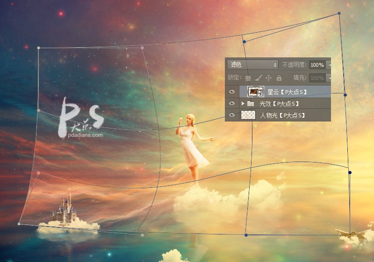Click the 不透明度 100% value field
Screen dimensions: 374x262
[x=317, y=65]
